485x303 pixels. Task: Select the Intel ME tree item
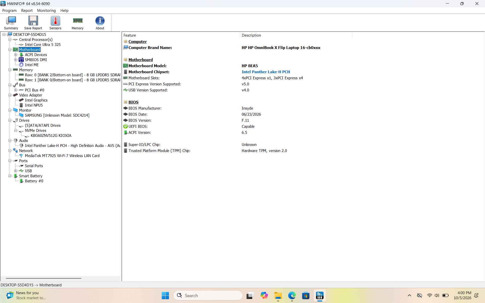pos(32,65)
